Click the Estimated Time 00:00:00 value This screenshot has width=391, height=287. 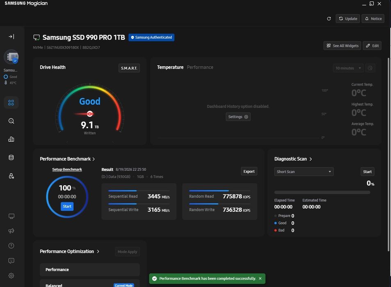pyautogui.click(x=311, y=207)
